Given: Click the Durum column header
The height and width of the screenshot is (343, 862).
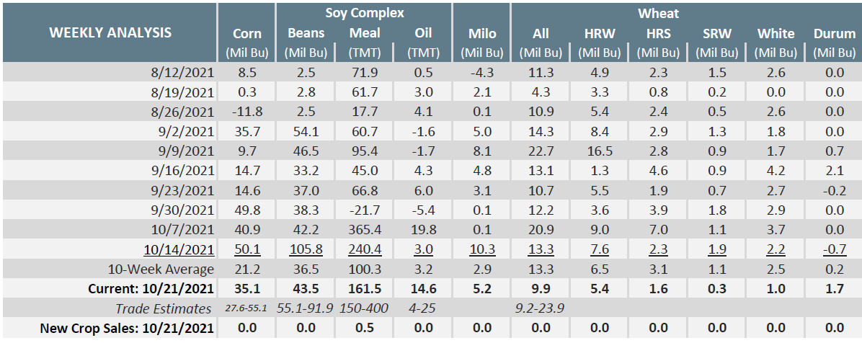Looking at the screenshot, I should (834, 34).
